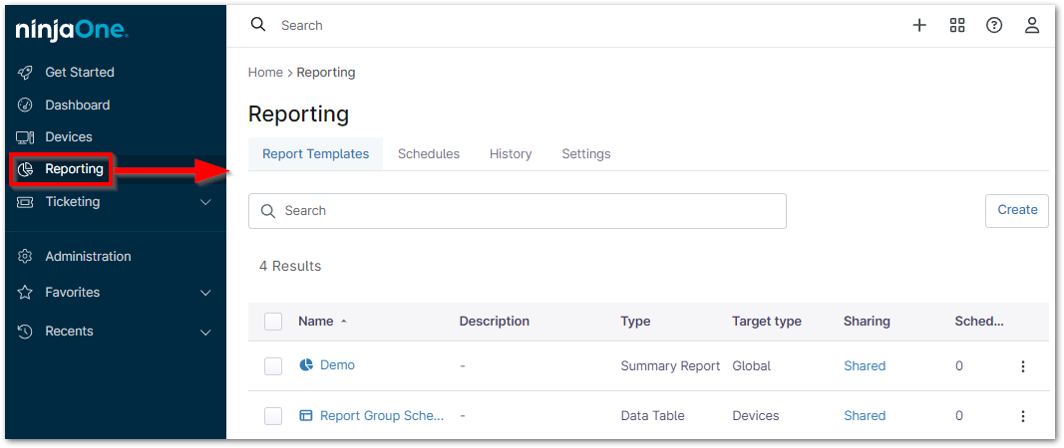Click the Global target type cell

pos(751,366)
